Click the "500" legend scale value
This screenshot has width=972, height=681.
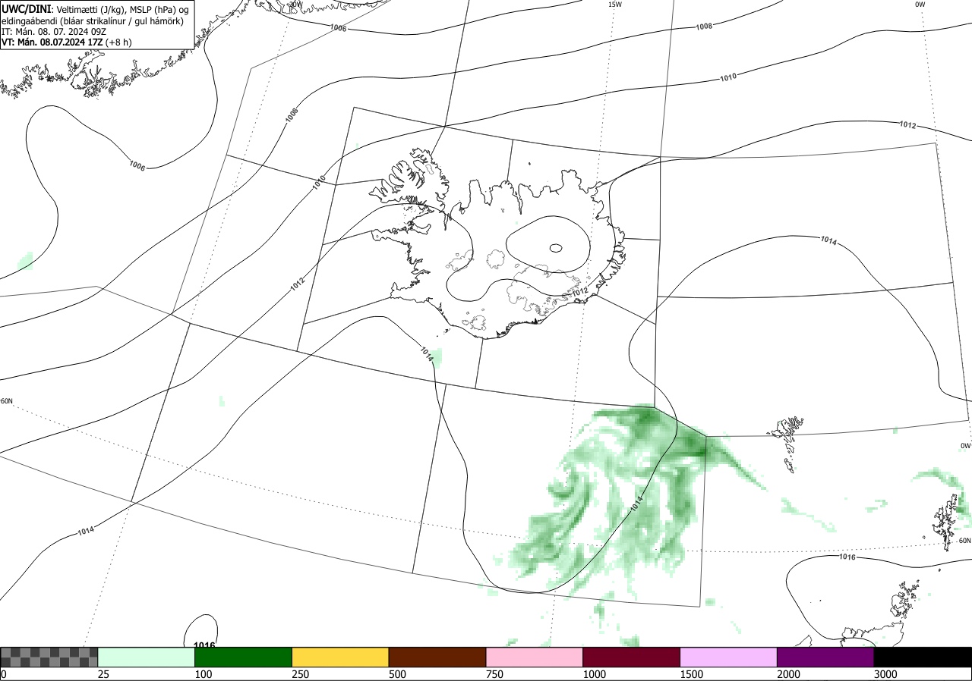click(398, 674)
